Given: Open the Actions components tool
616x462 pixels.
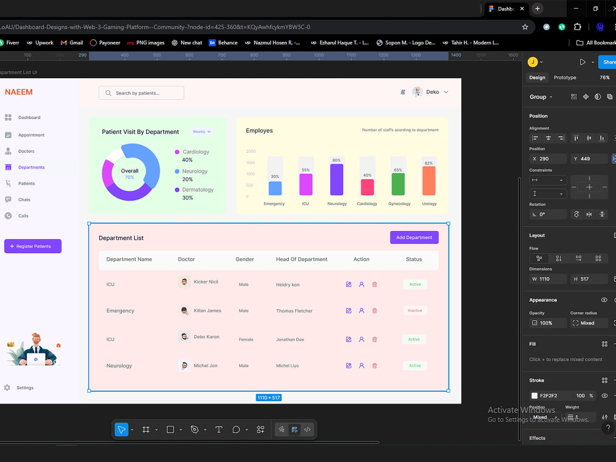Looking at the screenshot, I should tap(261, 429).
